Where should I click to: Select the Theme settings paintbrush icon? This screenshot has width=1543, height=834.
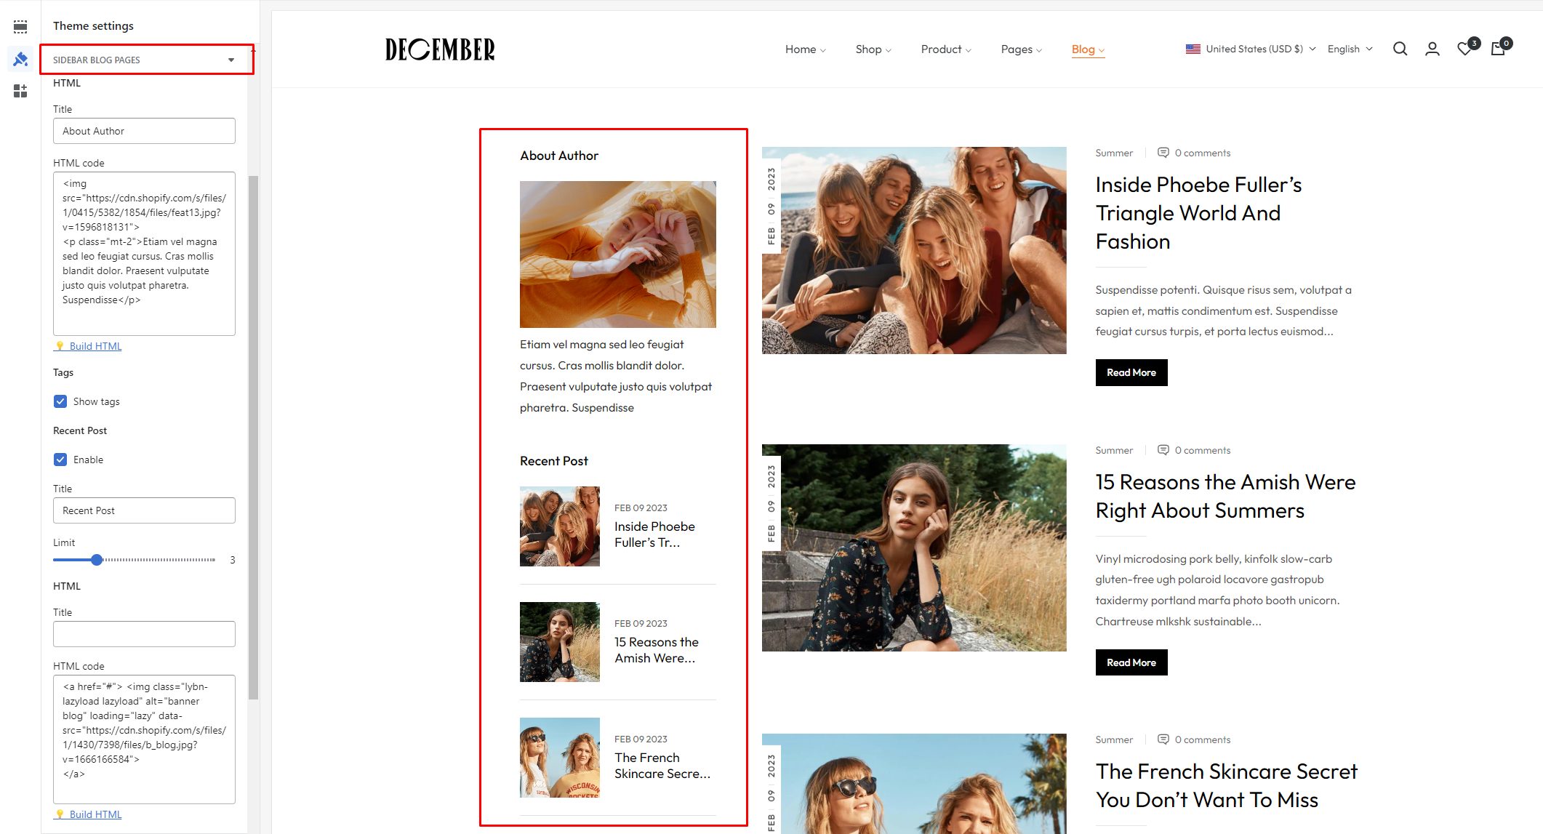20,59
